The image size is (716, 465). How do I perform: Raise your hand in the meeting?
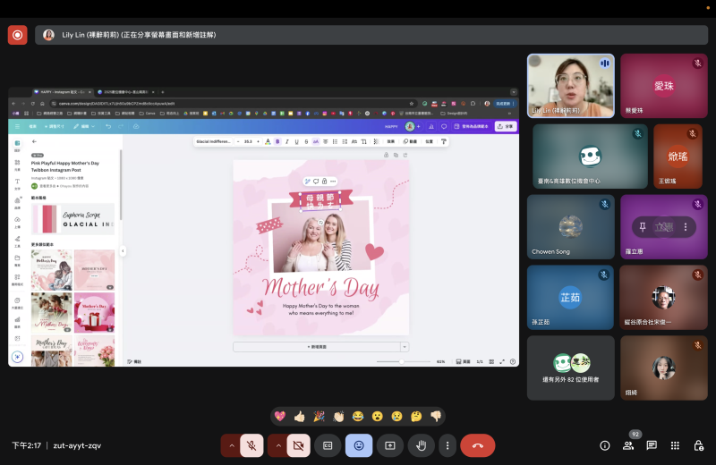(421, 445)
